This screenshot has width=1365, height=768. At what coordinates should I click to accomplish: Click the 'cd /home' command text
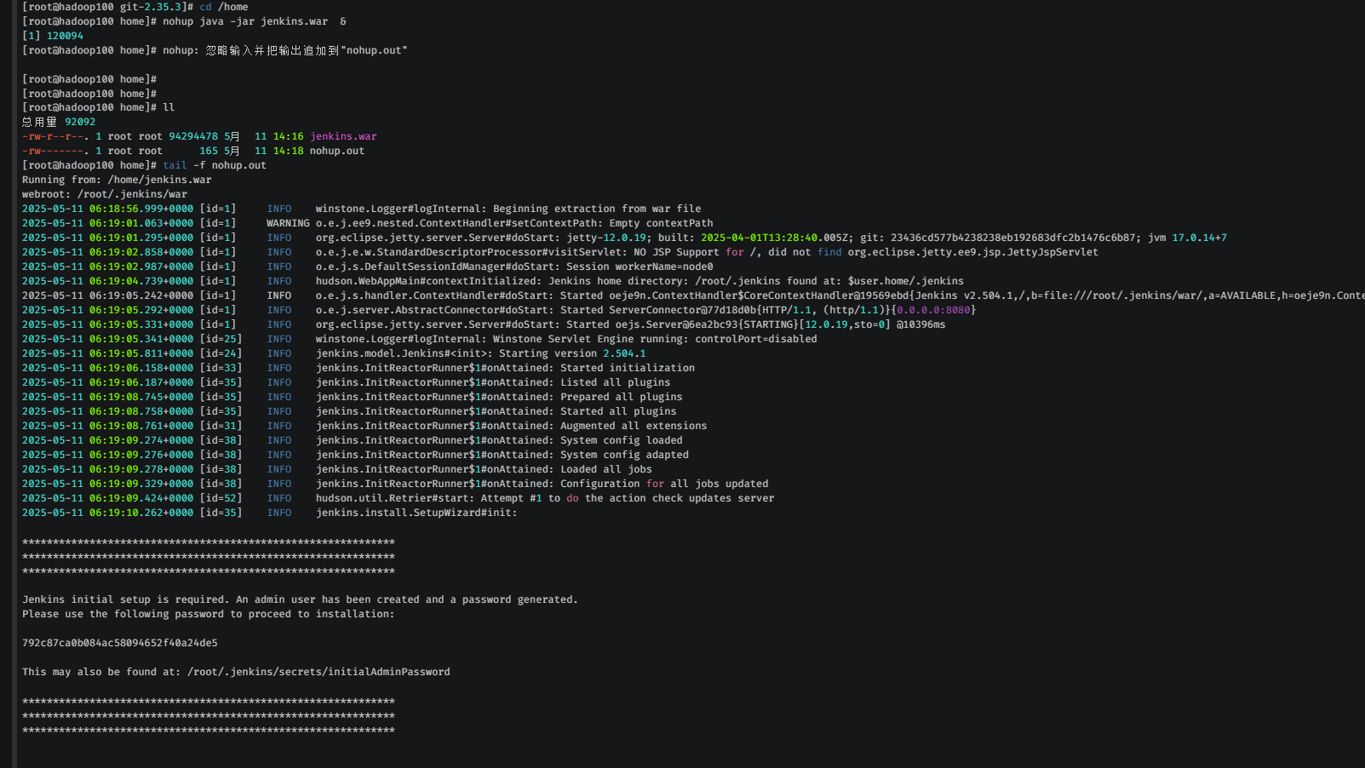pyautogui.click(x=224, y=7)
